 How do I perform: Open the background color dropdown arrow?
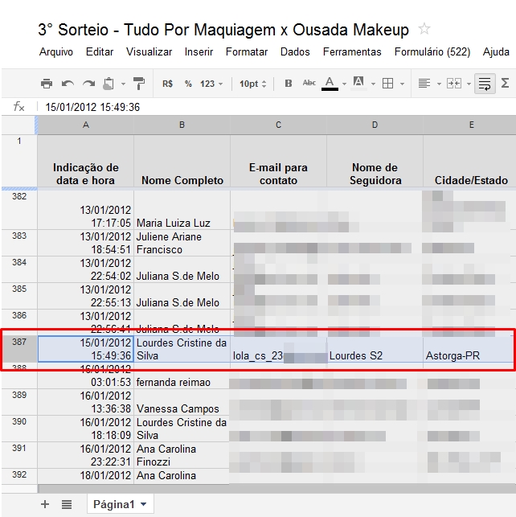pos(373,84)
